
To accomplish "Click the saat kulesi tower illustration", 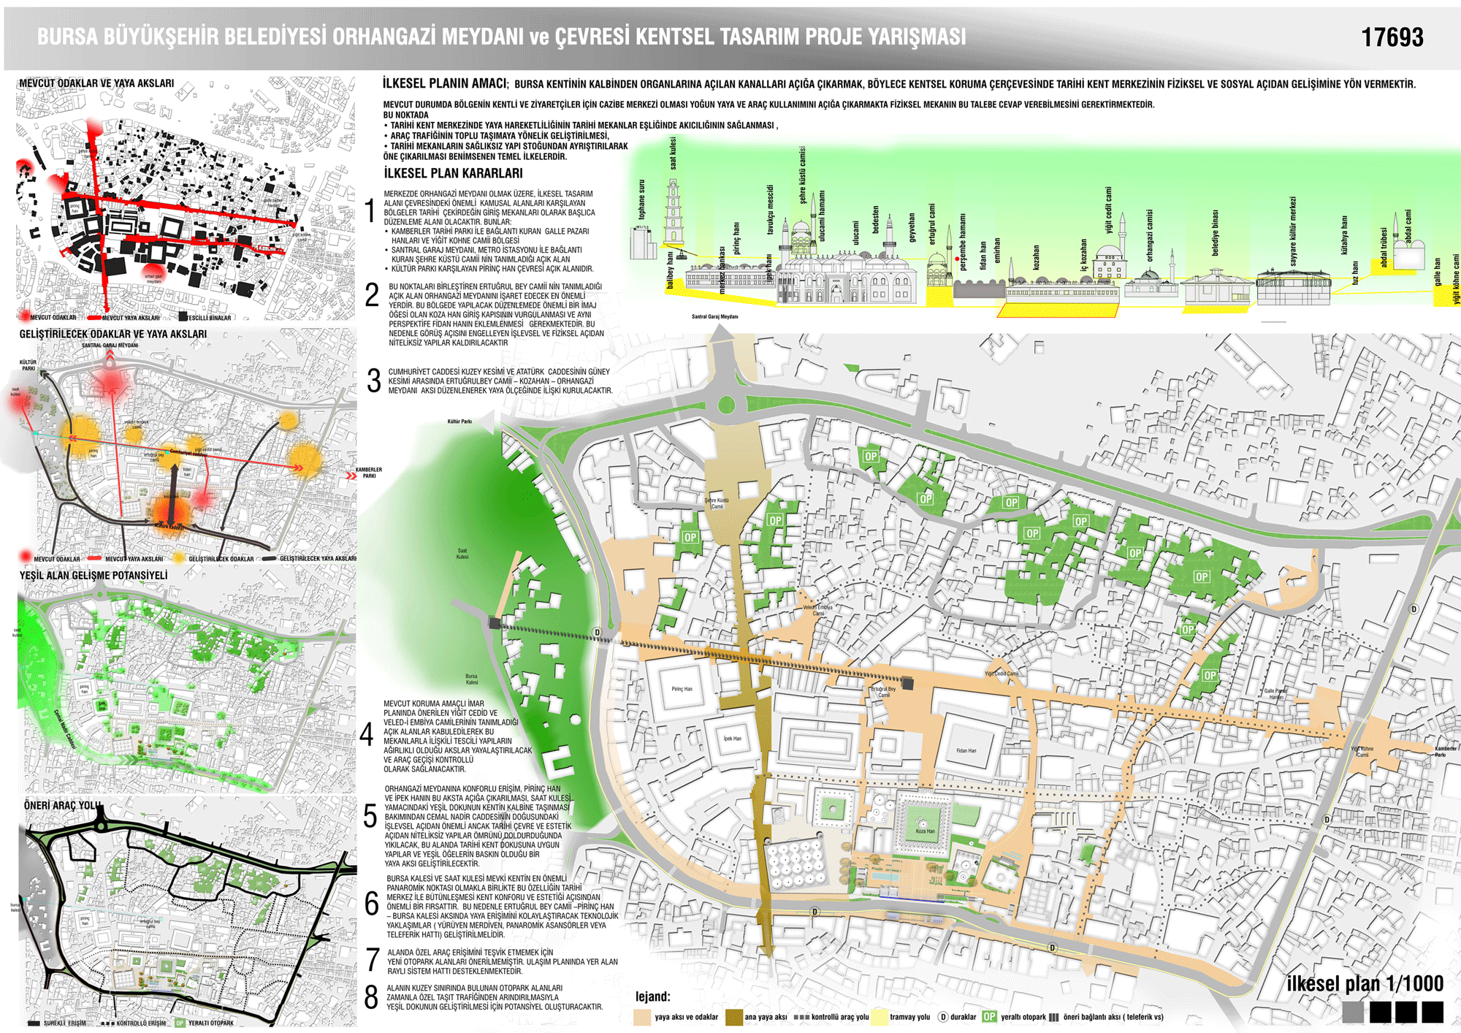I will pos(672,211).
